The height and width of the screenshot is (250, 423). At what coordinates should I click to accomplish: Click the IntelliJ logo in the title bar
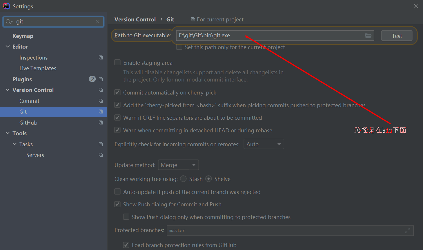tap(6, 6)
